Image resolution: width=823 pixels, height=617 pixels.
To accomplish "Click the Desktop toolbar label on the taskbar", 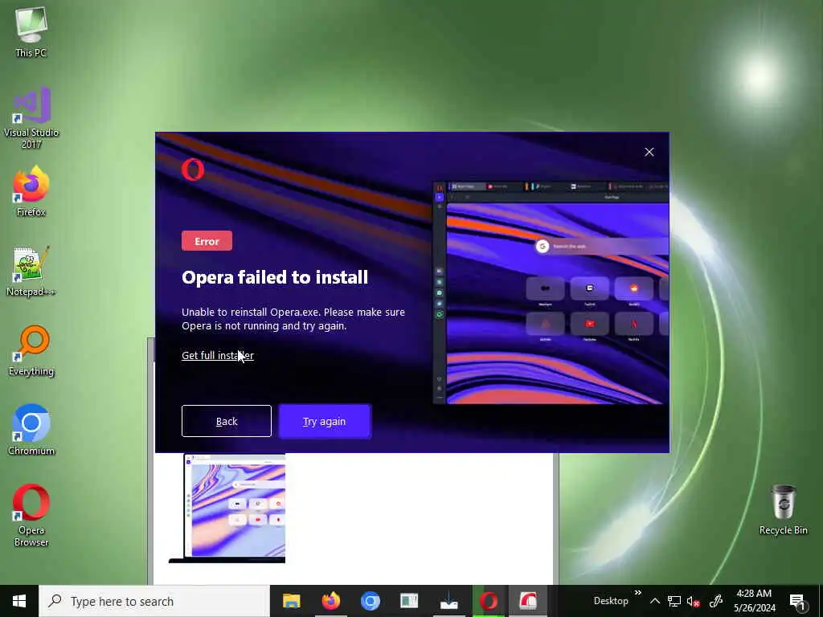I will coord(611,601).
